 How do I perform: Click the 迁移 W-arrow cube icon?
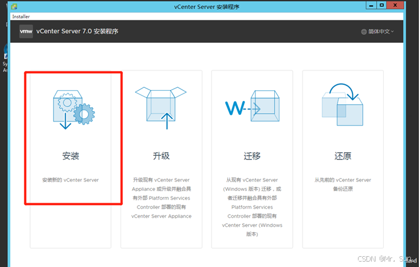click(x=252, y=106)
